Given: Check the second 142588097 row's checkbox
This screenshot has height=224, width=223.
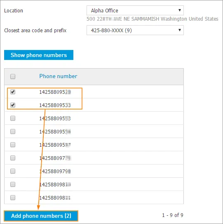Looking at the screenshot, I should coord(13,171).
